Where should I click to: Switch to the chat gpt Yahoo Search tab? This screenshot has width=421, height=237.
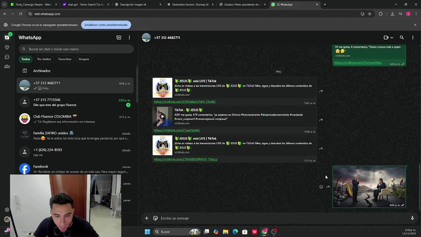[x=86, y=5]
